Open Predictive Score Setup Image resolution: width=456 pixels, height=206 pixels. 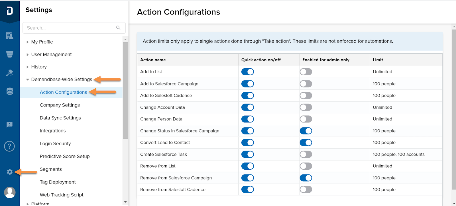coord(65,156)
